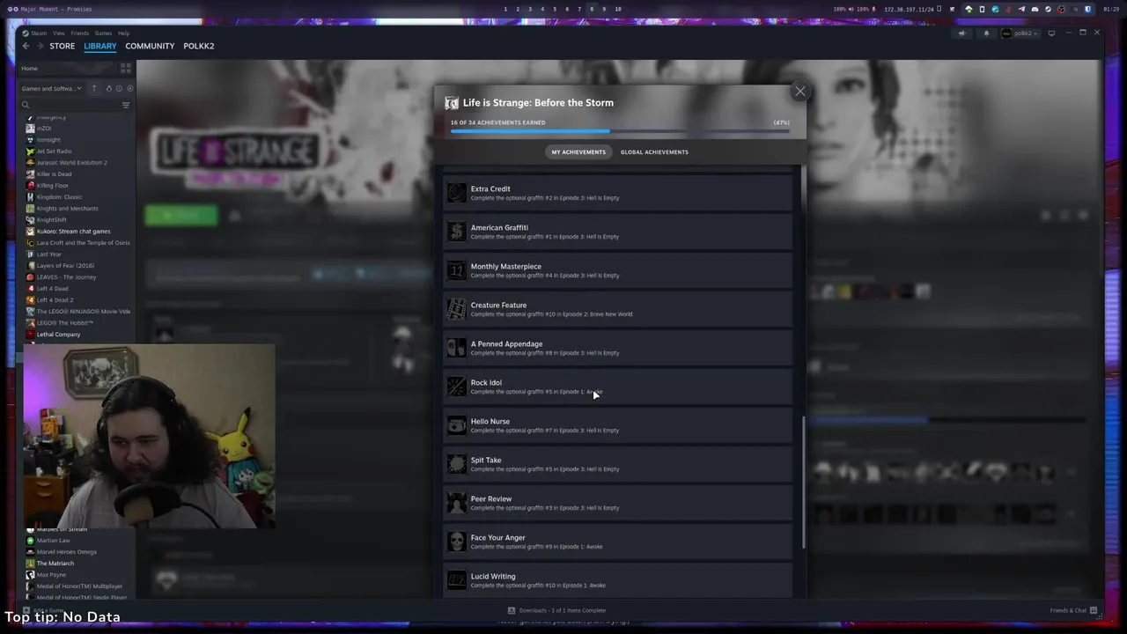Image resolution: width=1127 pixels, height=634 pixels.
Task: Open Downloads status at bottom bar
Action: click(x=556, y=610)
